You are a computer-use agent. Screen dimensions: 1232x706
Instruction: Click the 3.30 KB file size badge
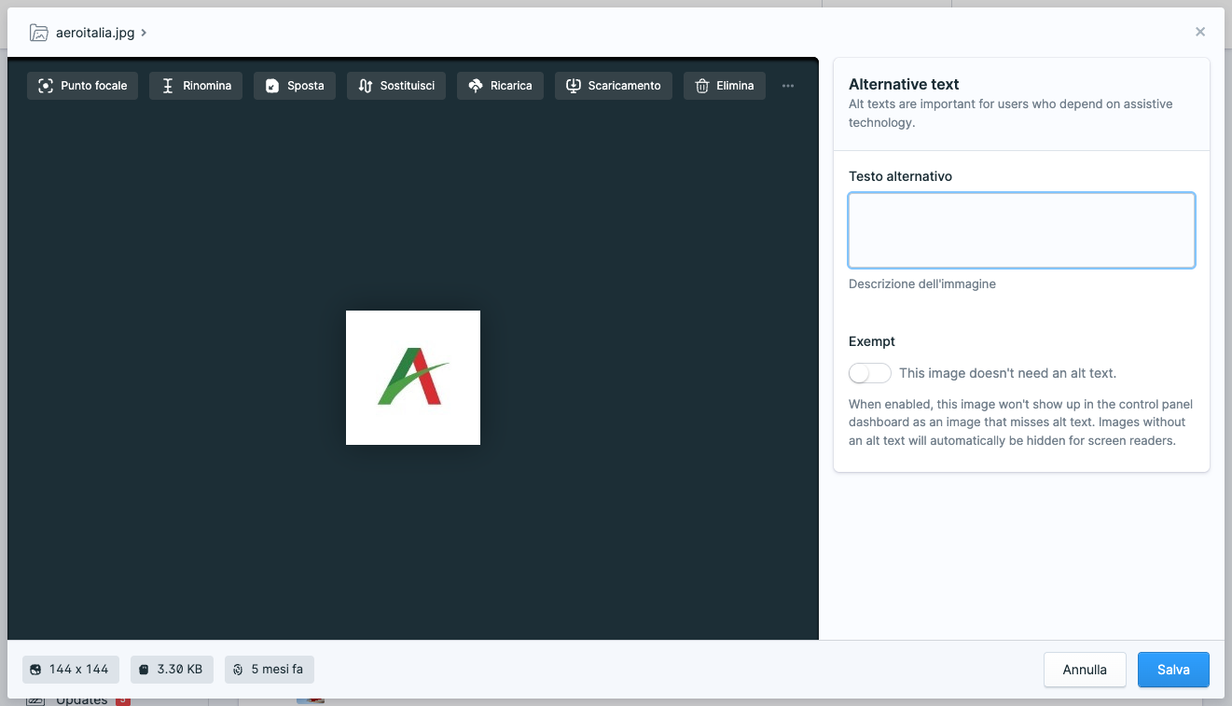pyautogui.click(x=172, y=670)
